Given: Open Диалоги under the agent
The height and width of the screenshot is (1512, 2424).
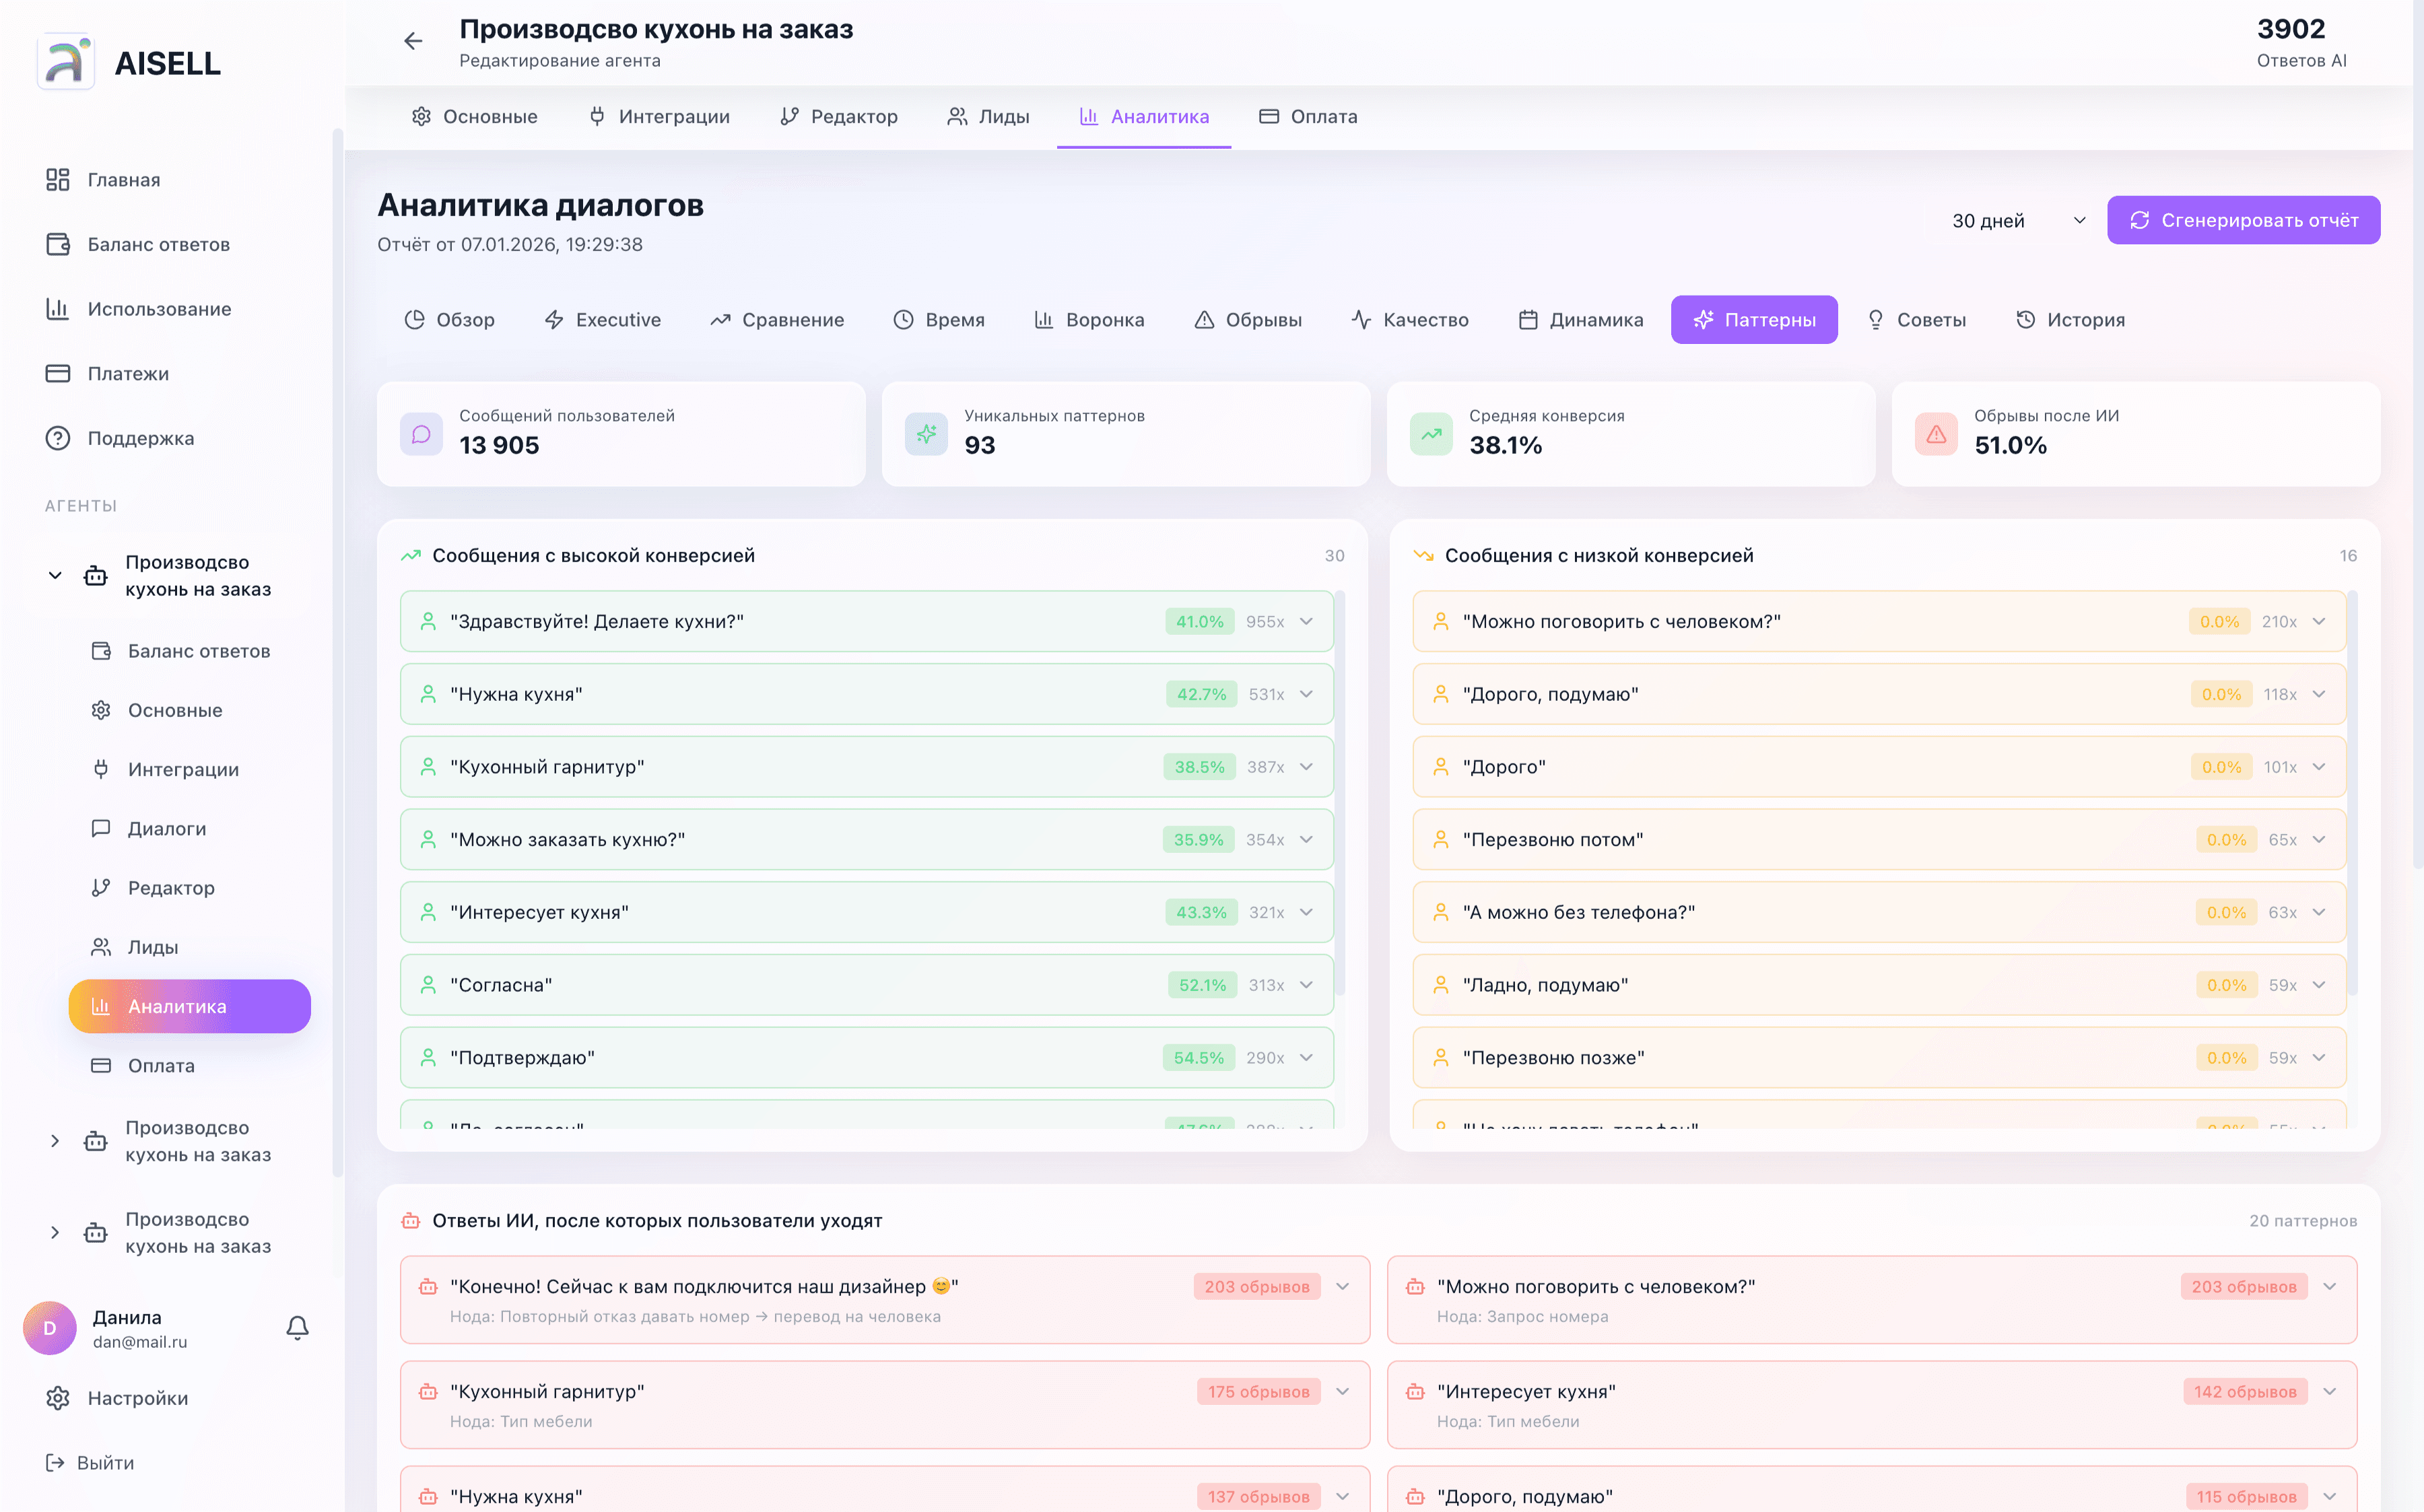Looking at the screenshot, I should click(x=166, y=828).
